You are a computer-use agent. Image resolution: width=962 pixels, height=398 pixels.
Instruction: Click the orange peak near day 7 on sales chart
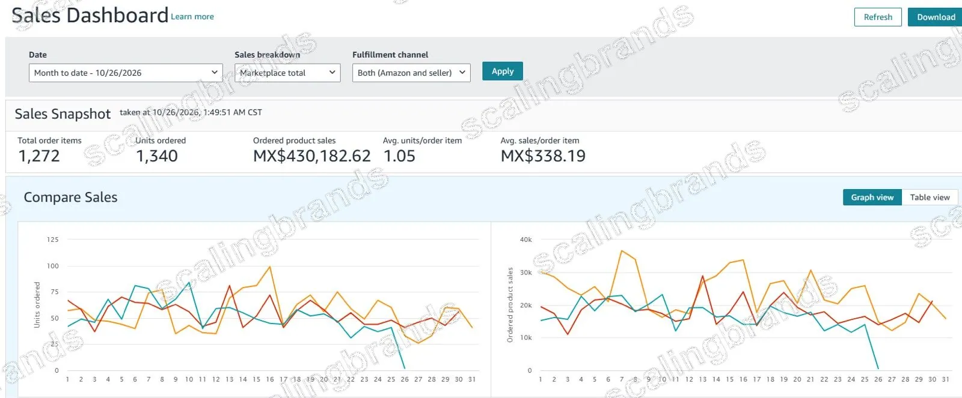coord(622,251)
